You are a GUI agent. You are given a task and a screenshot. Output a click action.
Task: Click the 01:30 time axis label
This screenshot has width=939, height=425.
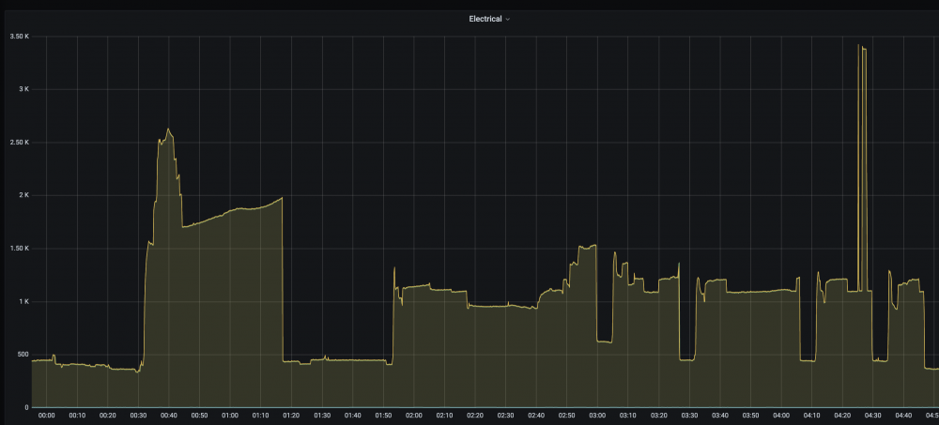[x=321, y=416]
